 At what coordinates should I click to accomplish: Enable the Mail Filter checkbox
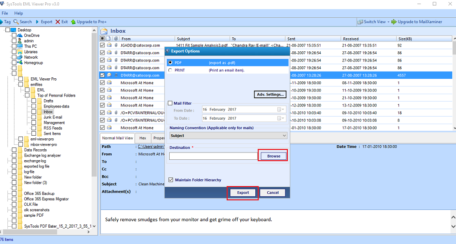[171, 103]
